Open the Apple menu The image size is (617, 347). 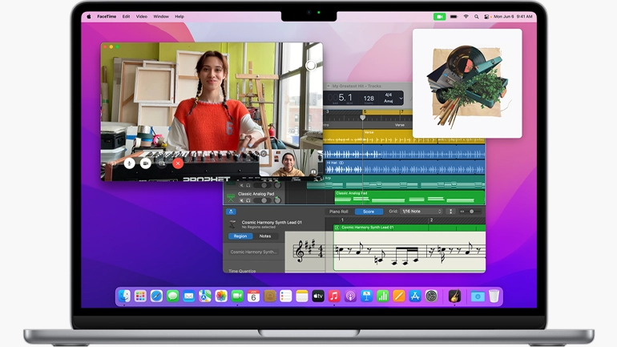click(89, 17)
